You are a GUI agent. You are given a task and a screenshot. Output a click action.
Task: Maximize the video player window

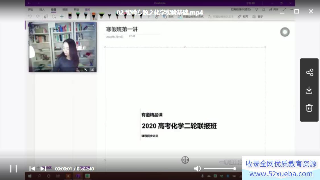click(296, 11)
